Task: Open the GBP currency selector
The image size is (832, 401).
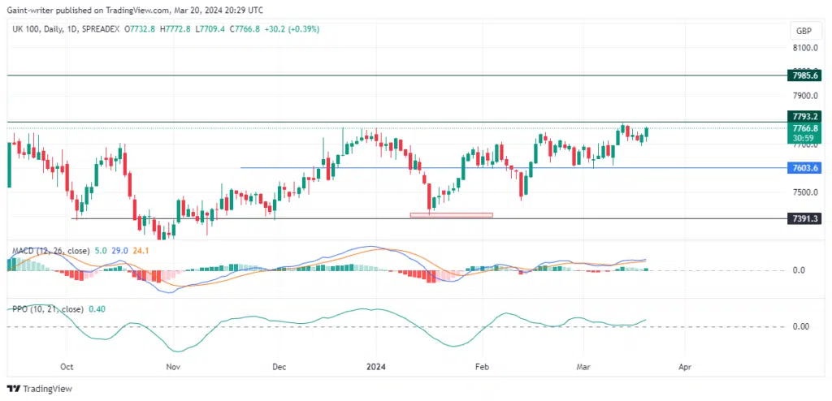Action: click(x=801, y=30)
